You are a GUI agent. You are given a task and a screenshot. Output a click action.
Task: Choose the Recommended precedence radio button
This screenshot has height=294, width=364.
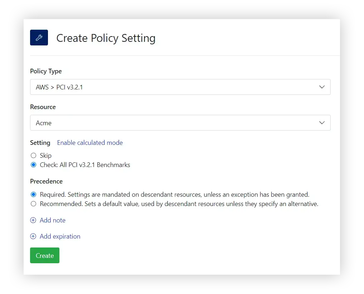click(x=33, y=204)
